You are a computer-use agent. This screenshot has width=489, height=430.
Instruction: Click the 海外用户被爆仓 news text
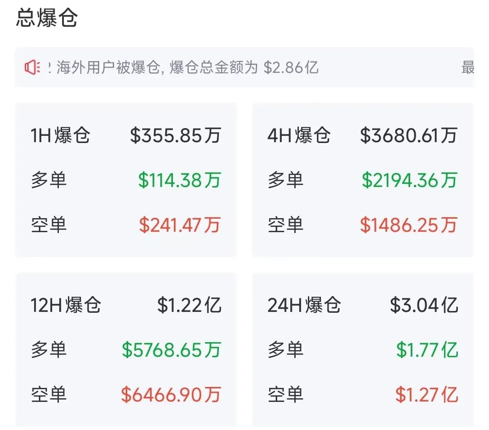pyautogui.click(x=113, y=68)
